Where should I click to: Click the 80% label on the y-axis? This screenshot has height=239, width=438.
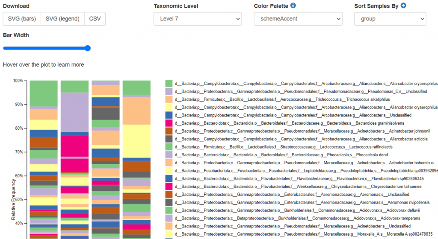pyautogui.click(x=19, y=128)
